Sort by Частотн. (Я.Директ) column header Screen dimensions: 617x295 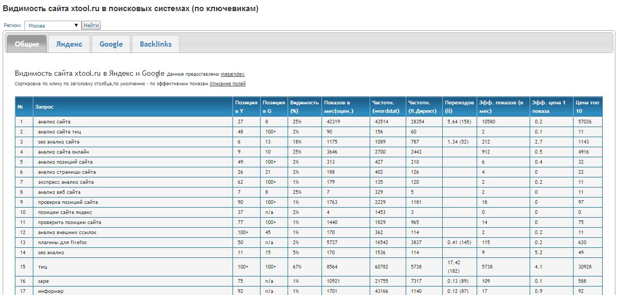(422, 106)
